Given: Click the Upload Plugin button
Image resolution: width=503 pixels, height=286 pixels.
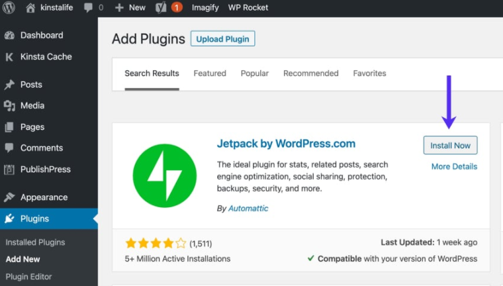Looking at the screenshot, I should coord(222,39).
